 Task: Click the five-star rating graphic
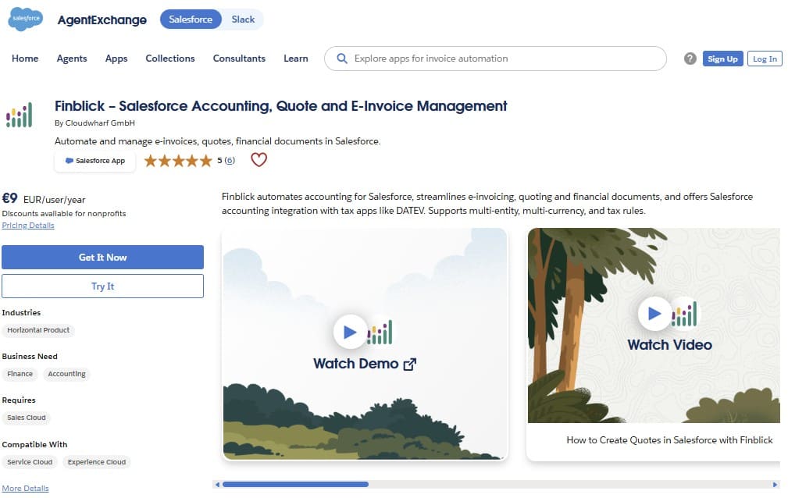pyautogui.click(x=178, y=161)
